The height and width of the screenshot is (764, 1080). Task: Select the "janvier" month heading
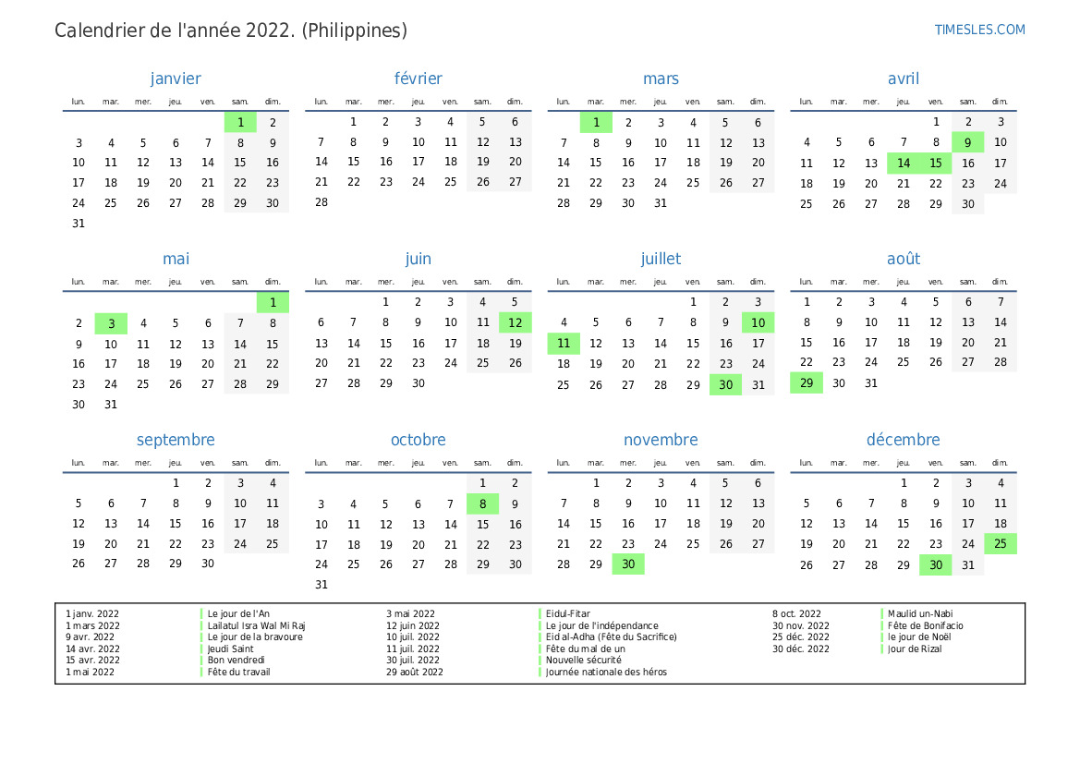point(176,79)
